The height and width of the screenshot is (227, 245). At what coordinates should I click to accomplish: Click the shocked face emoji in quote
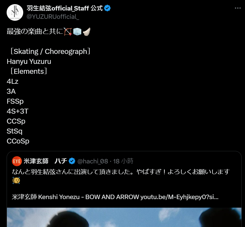click(16, 181)
